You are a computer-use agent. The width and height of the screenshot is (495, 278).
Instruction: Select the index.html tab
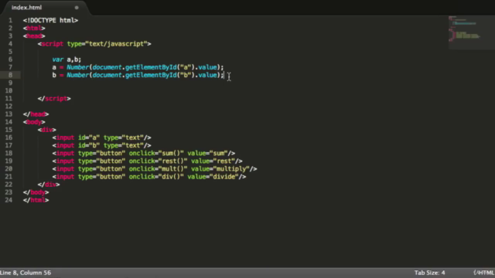point(27,7)
